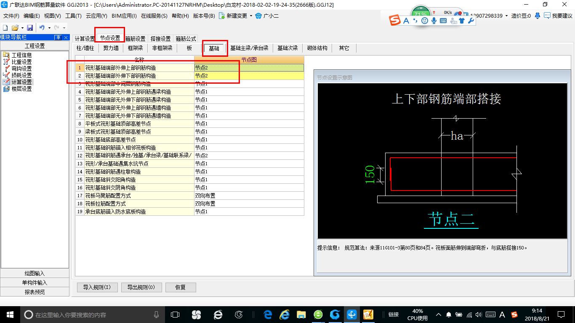Select 楼层设置 in the navigation tree

pos(21,89)
